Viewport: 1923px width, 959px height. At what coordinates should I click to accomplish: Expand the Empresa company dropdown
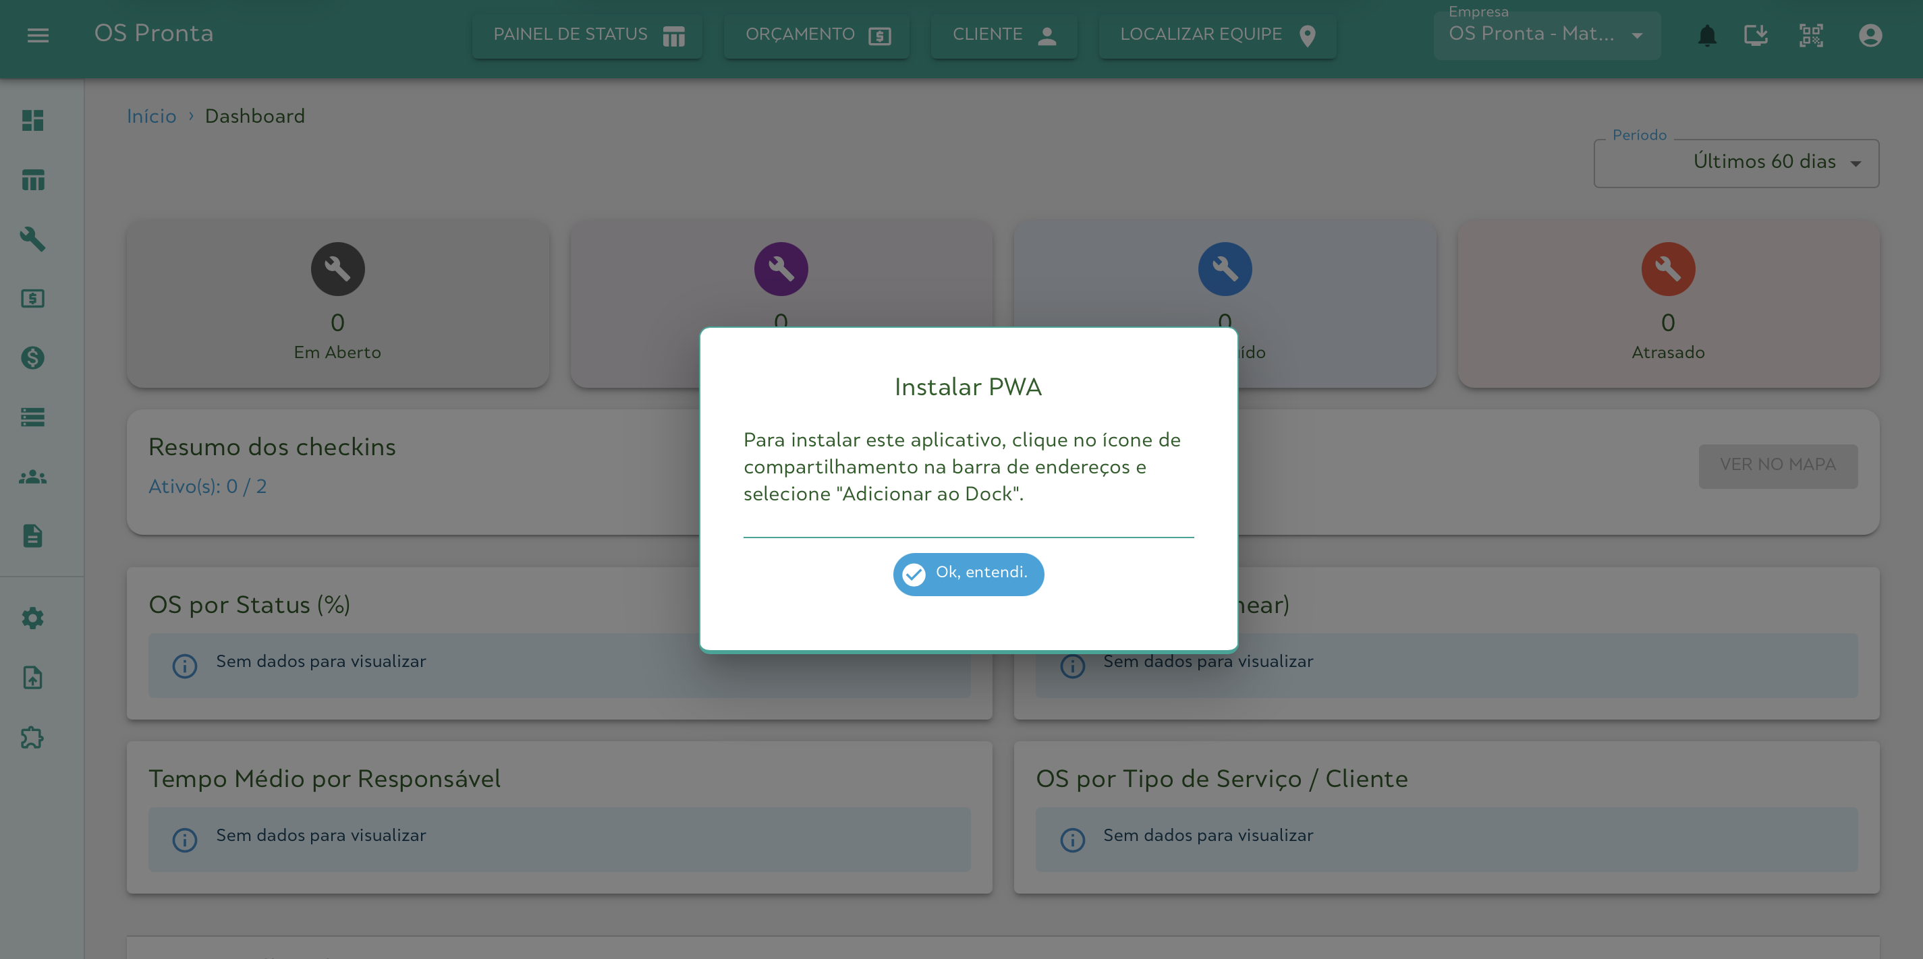[1546, 34]
